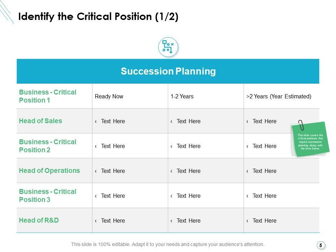Select the >2 Years (Year Estimated) cell

[x=279, y=96]
